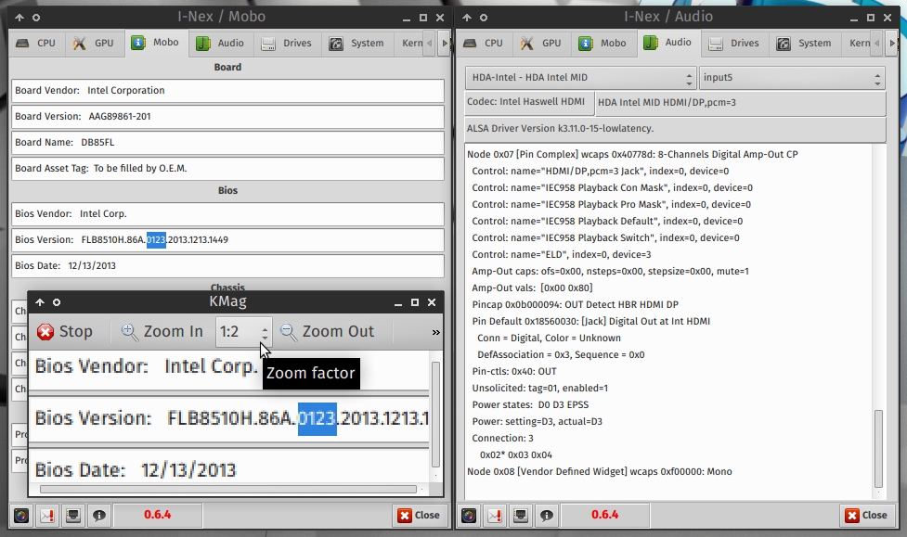This screenshot has height=537, width=907.
Task: Close the I-Nex Mobo window via Close button
Action: pos(419,515)
